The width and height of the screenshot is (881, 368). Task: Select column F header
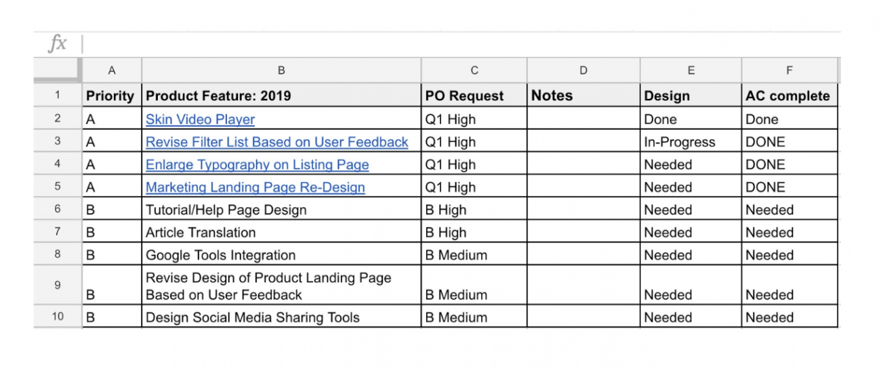pos(790,70)
